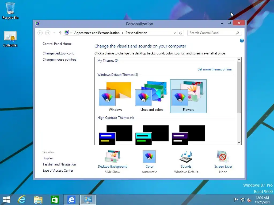Expand the address bar history dropdown
274x205 pixels.
pyautogui.click(x=174, y=33)
